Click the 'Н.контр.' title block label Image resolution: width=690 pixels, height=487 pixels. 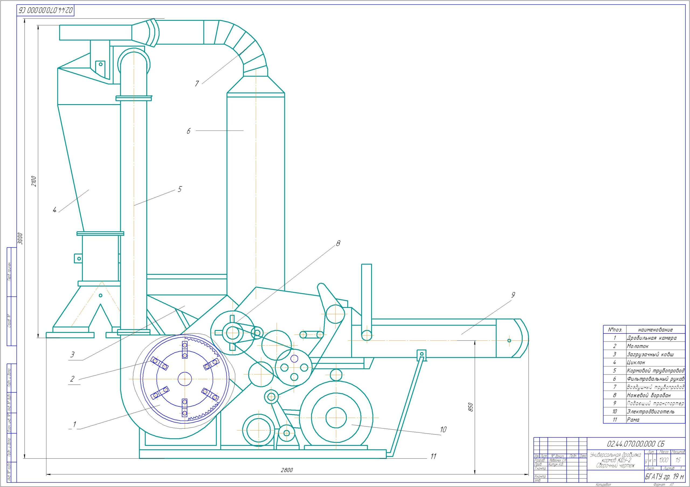pos(540,477)
